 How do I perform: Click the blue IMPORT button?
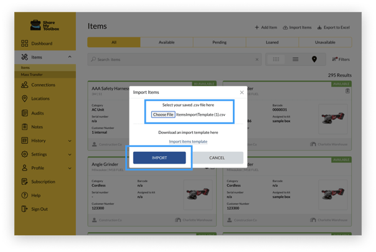pos(159,158)
